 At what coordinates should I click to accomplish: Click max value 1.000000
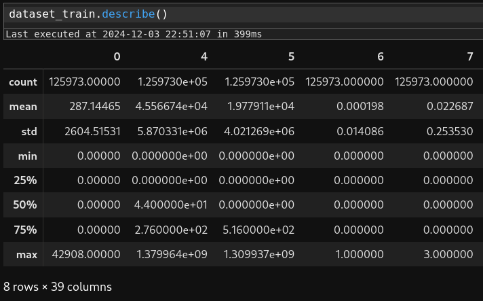pos(360,254)
